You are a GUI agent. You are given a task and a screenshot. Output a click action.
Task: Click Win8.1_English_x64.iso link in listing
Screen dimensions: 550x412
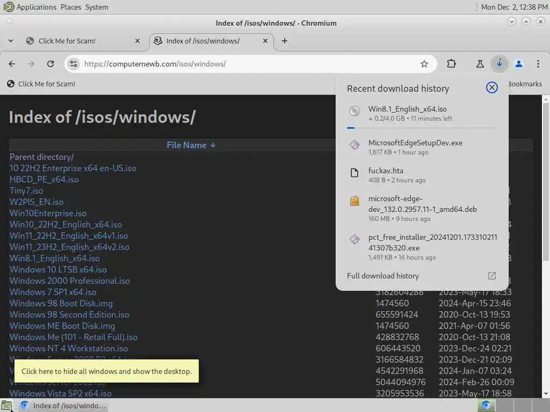(x=55, y=258)
